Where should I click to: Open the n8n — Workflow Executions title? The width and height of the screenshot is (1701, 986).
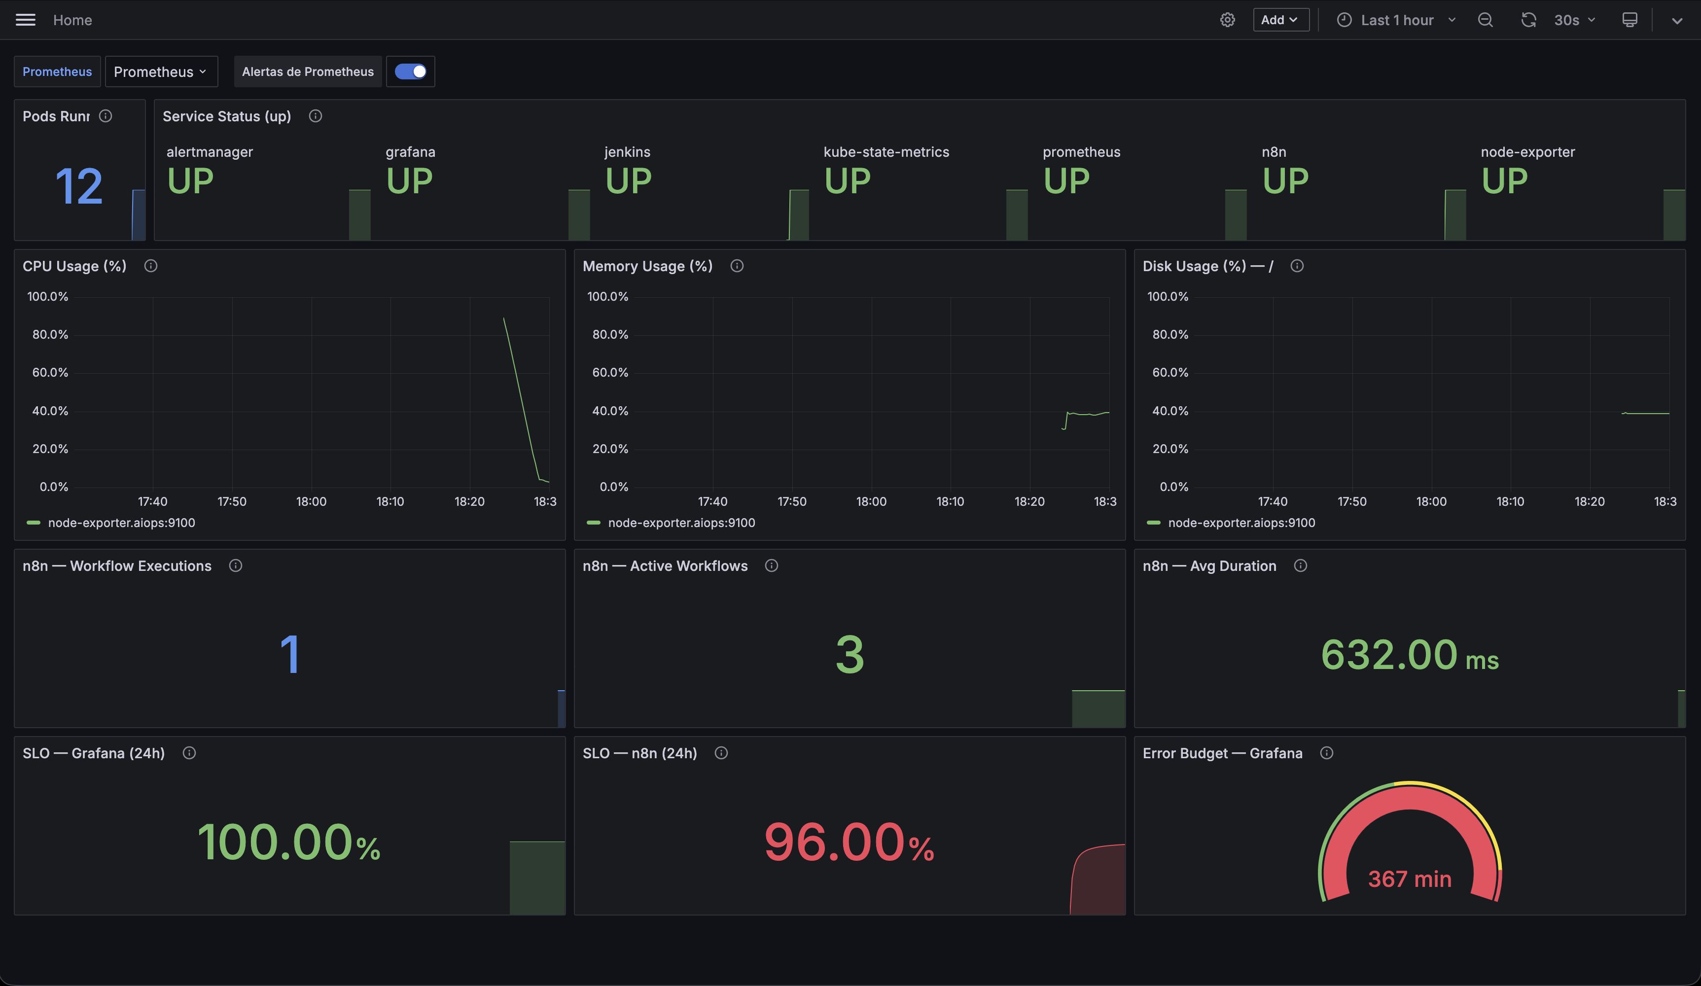117,565
